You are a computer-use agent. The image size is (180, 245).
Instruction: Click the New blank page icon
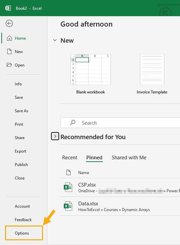click(9, 51)
